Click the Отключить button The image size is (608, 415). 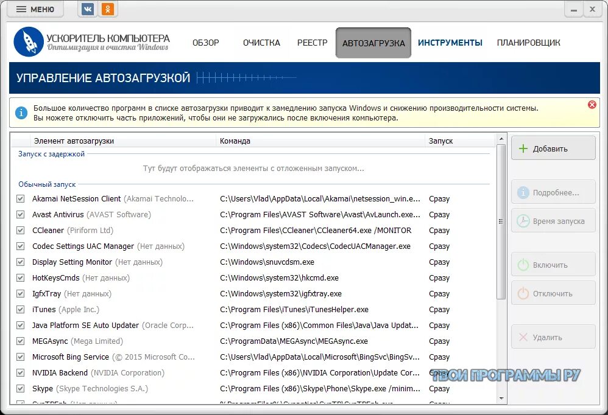553,293
